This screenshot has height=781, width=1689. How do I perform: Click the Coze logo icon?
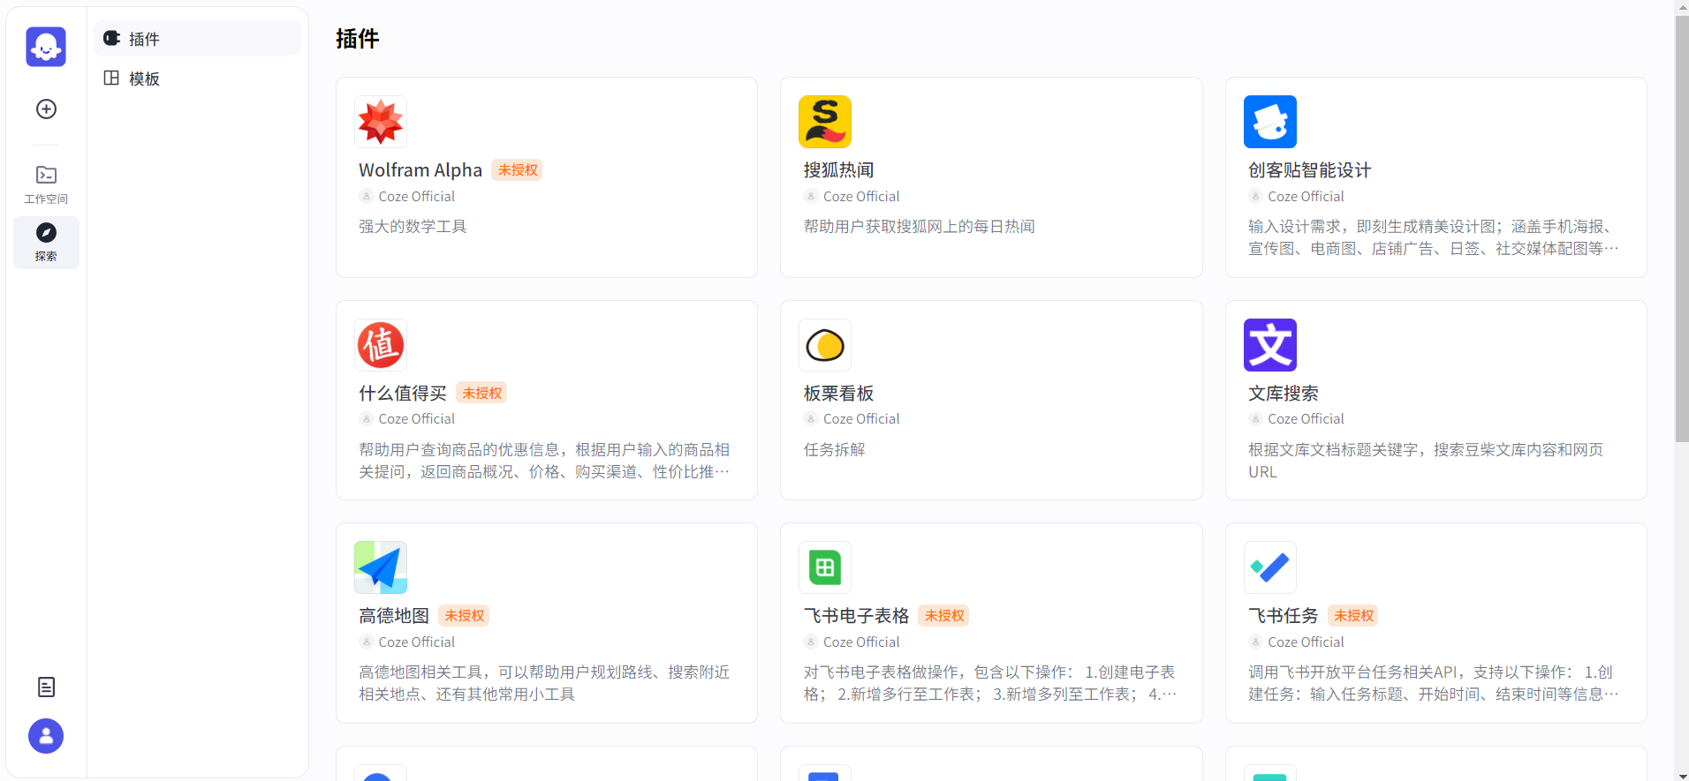46,47
